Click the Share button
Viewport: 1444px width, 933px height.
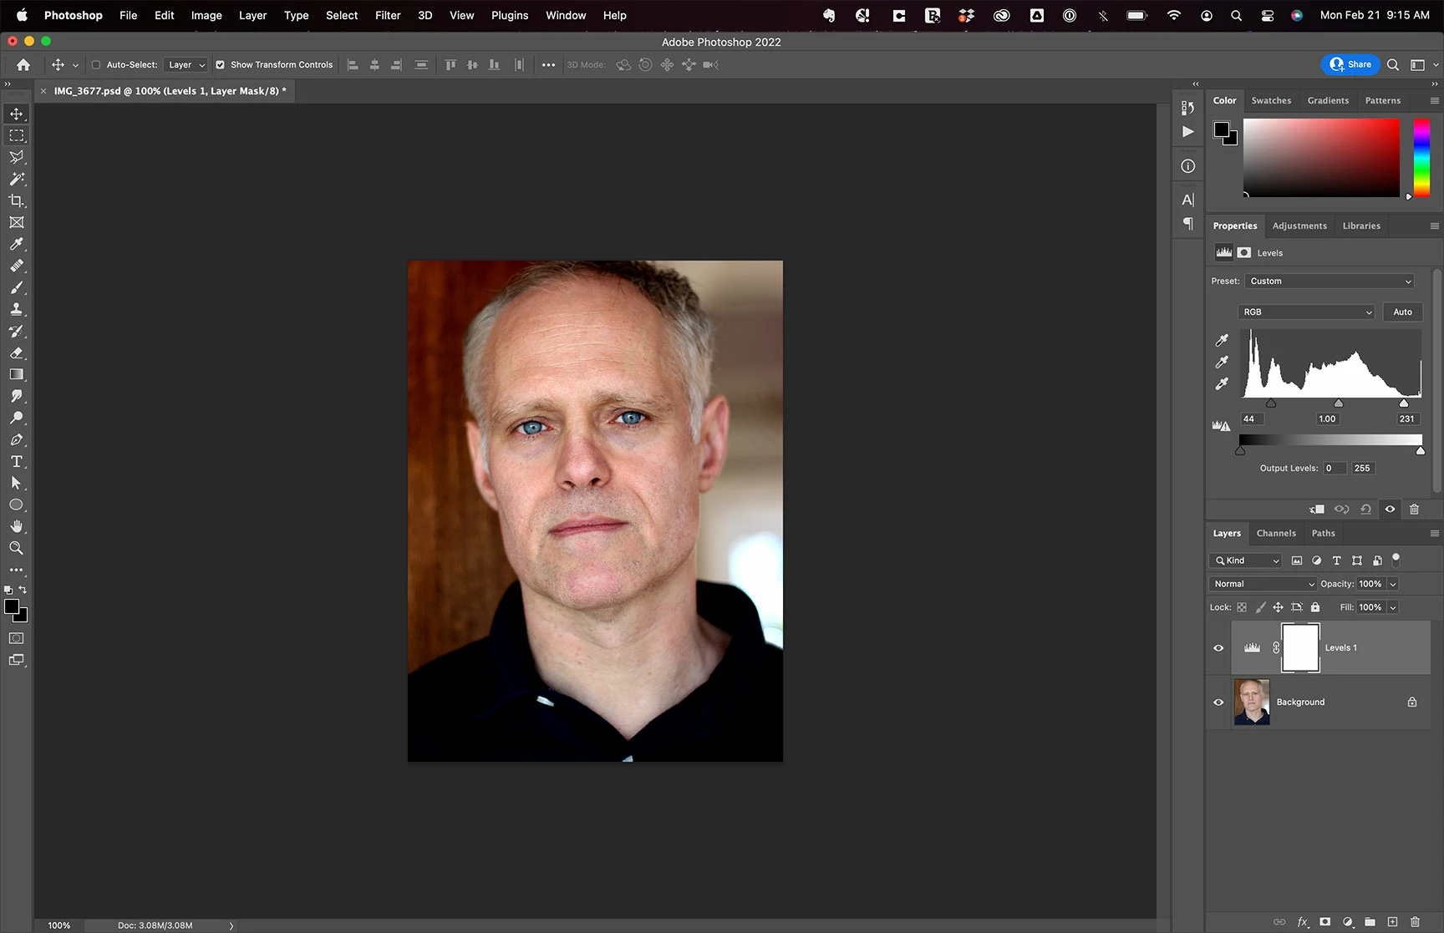pos(1350,64)
